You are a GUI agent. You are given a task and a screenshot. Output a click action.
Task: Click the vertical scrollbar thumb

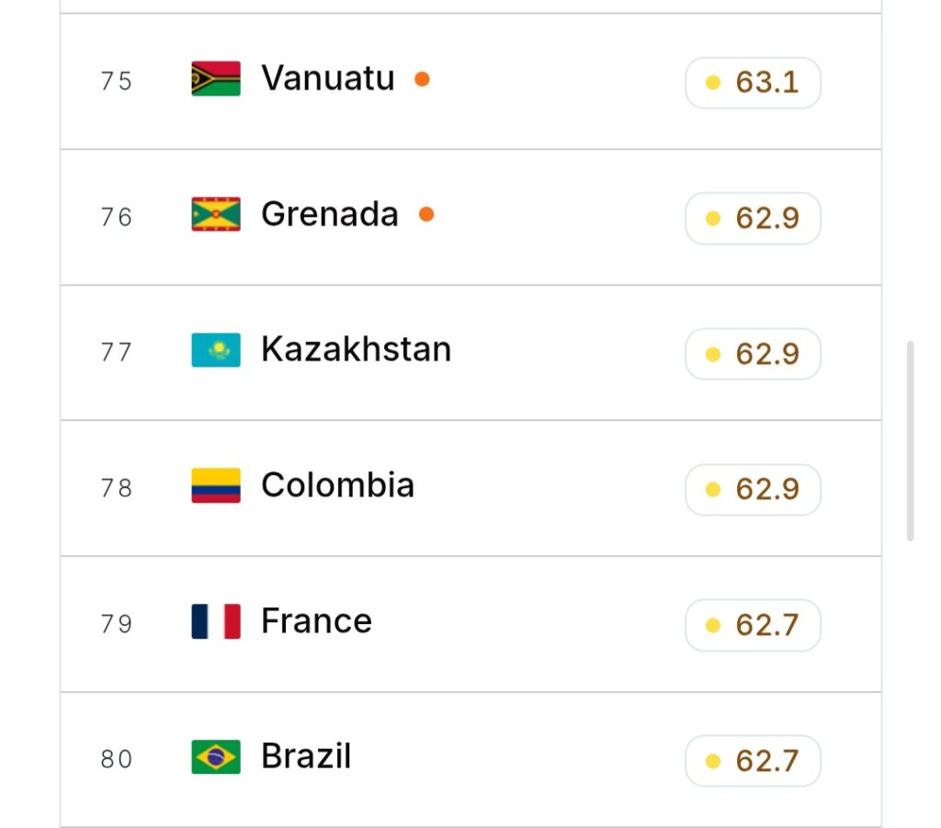pos(911,441)
